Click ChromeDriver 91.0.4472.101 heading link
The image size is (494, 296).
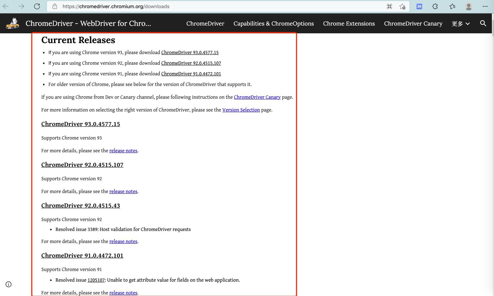pyautogui.click(x=82, y=256)
